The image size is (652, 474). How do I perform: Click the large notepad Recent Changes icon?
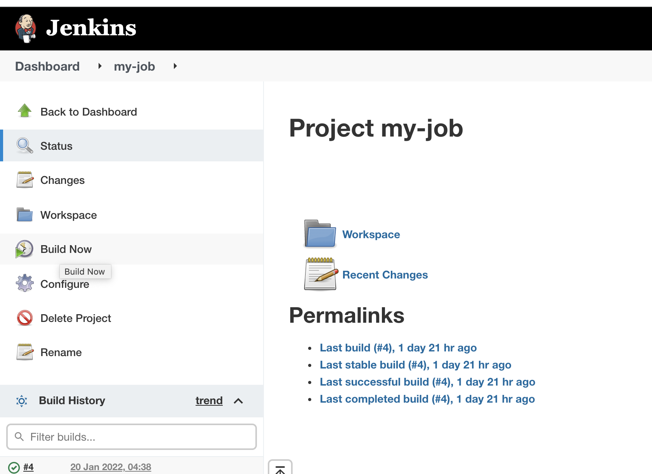[x=321, y=274]
